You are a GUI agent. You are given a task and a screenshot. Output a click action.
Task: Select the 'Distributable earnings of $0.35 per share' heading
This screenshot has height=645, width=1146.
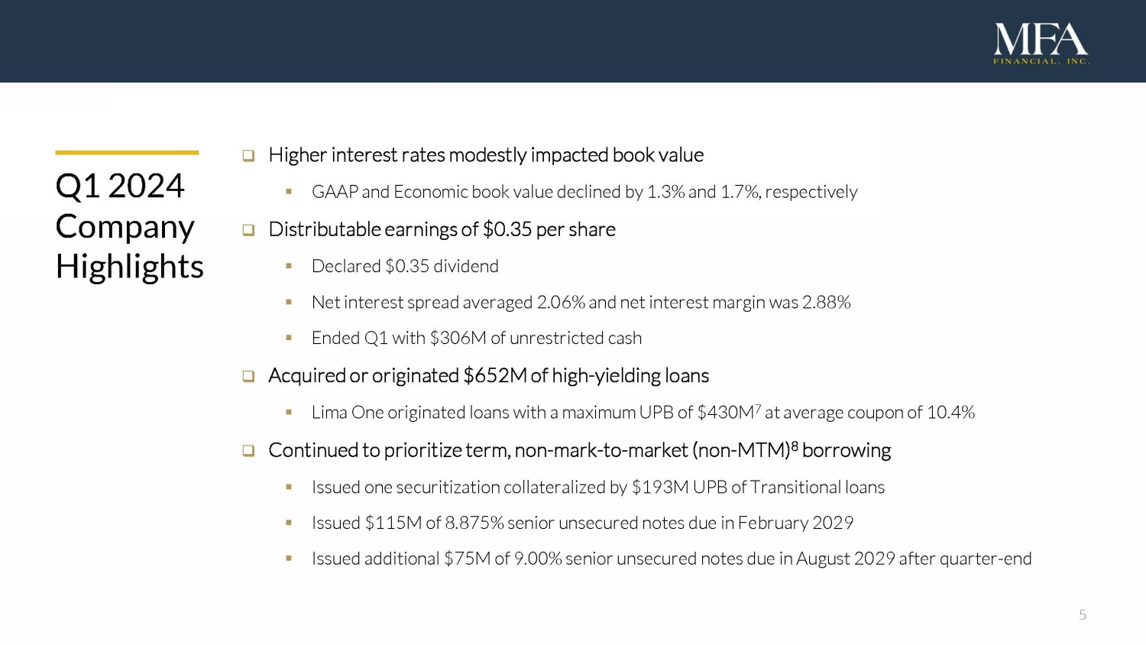[x=442, y=229]
